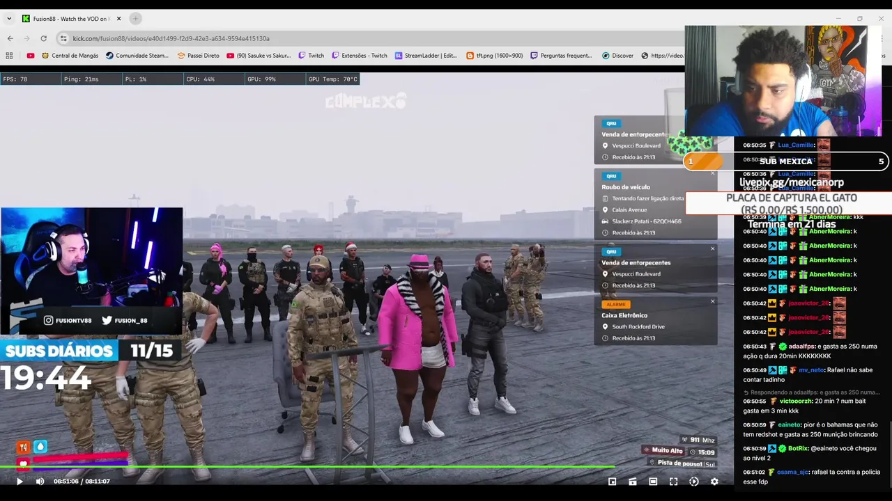
Task: Toggle theater mode in the player
Action: 653,482
